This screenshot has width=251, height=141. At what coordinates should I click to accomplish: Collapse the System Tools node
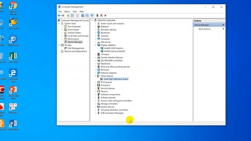(x=59, y=23)
